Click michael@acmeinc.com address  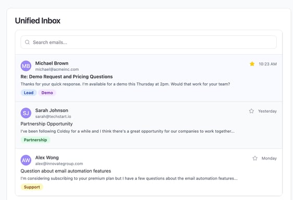[57, 69]
